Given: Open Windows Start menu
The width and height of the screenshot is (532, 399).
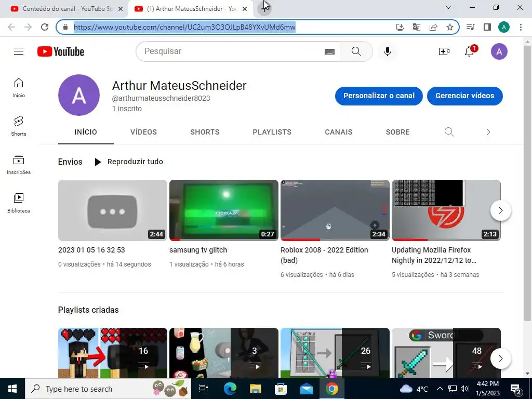Looking at the screenshot, I should coord(12,389).
